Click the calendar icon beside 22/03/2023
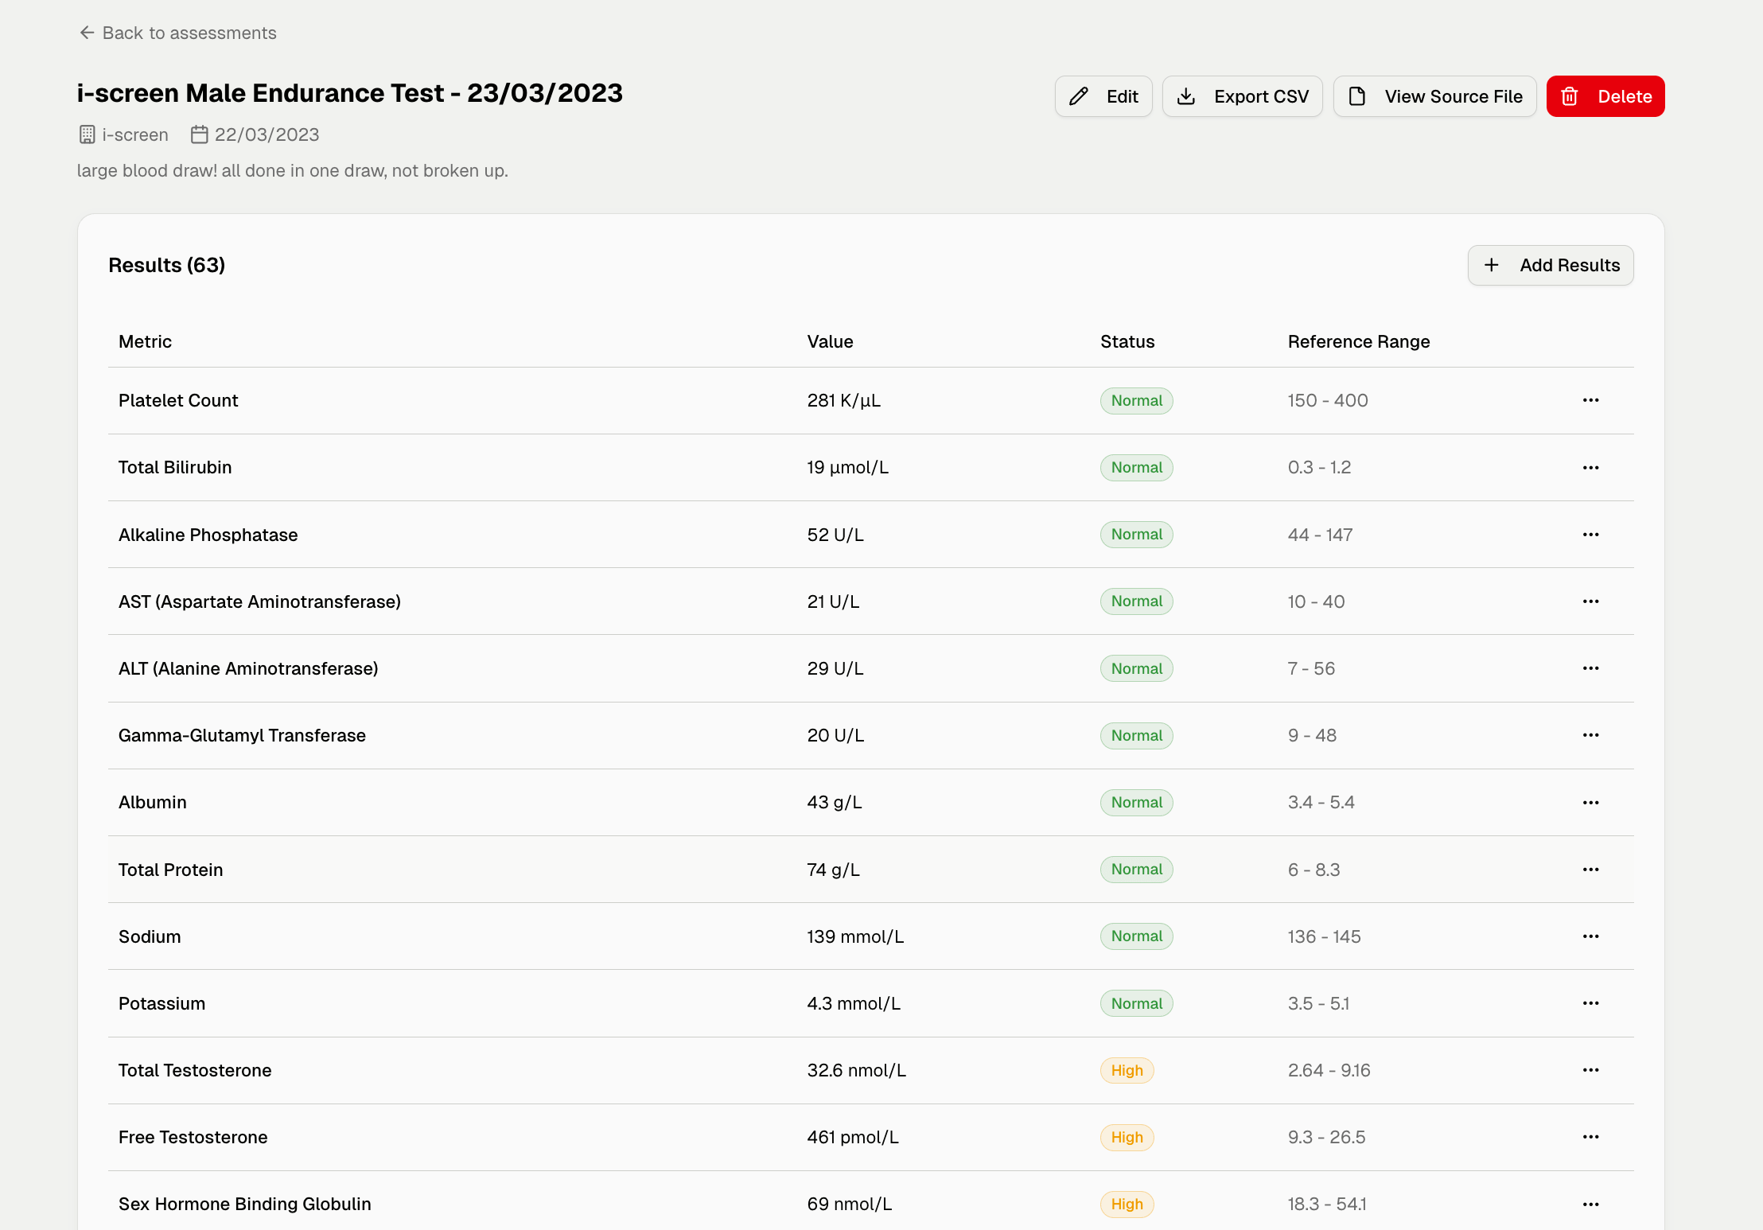 click(200, 134)
